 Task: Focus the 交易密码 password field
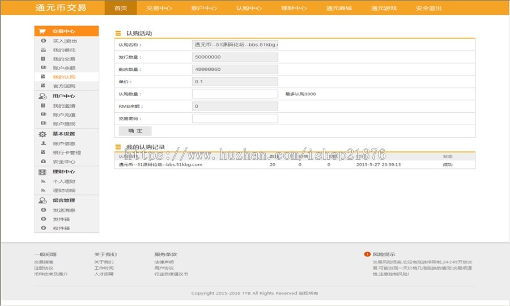(x=235, y=119)
